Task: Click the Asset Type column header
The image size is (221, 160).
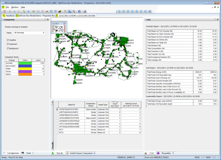Action: [103, 104]
